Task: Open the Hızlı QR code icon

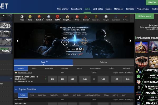Action: [139, 103]
